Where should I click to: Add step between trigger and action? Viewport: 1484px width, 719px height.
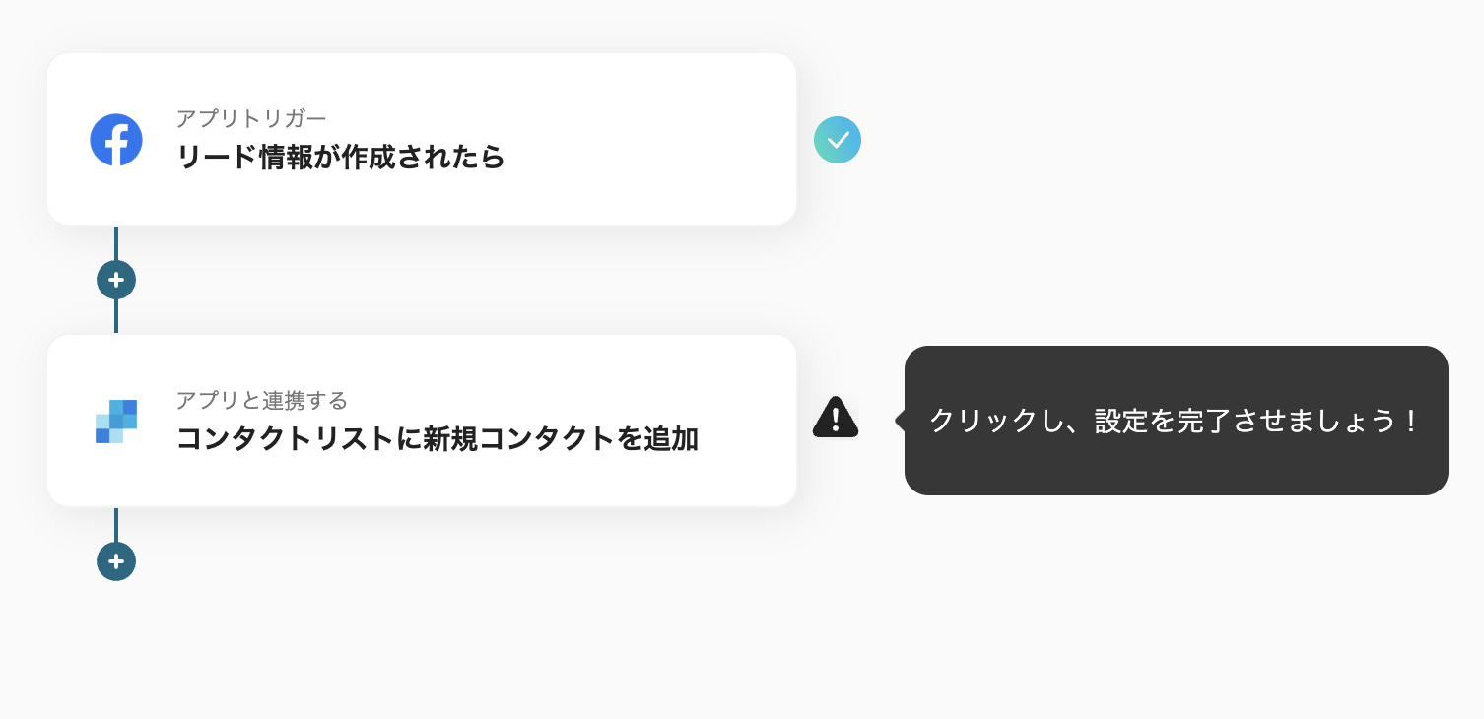[116, 280]
